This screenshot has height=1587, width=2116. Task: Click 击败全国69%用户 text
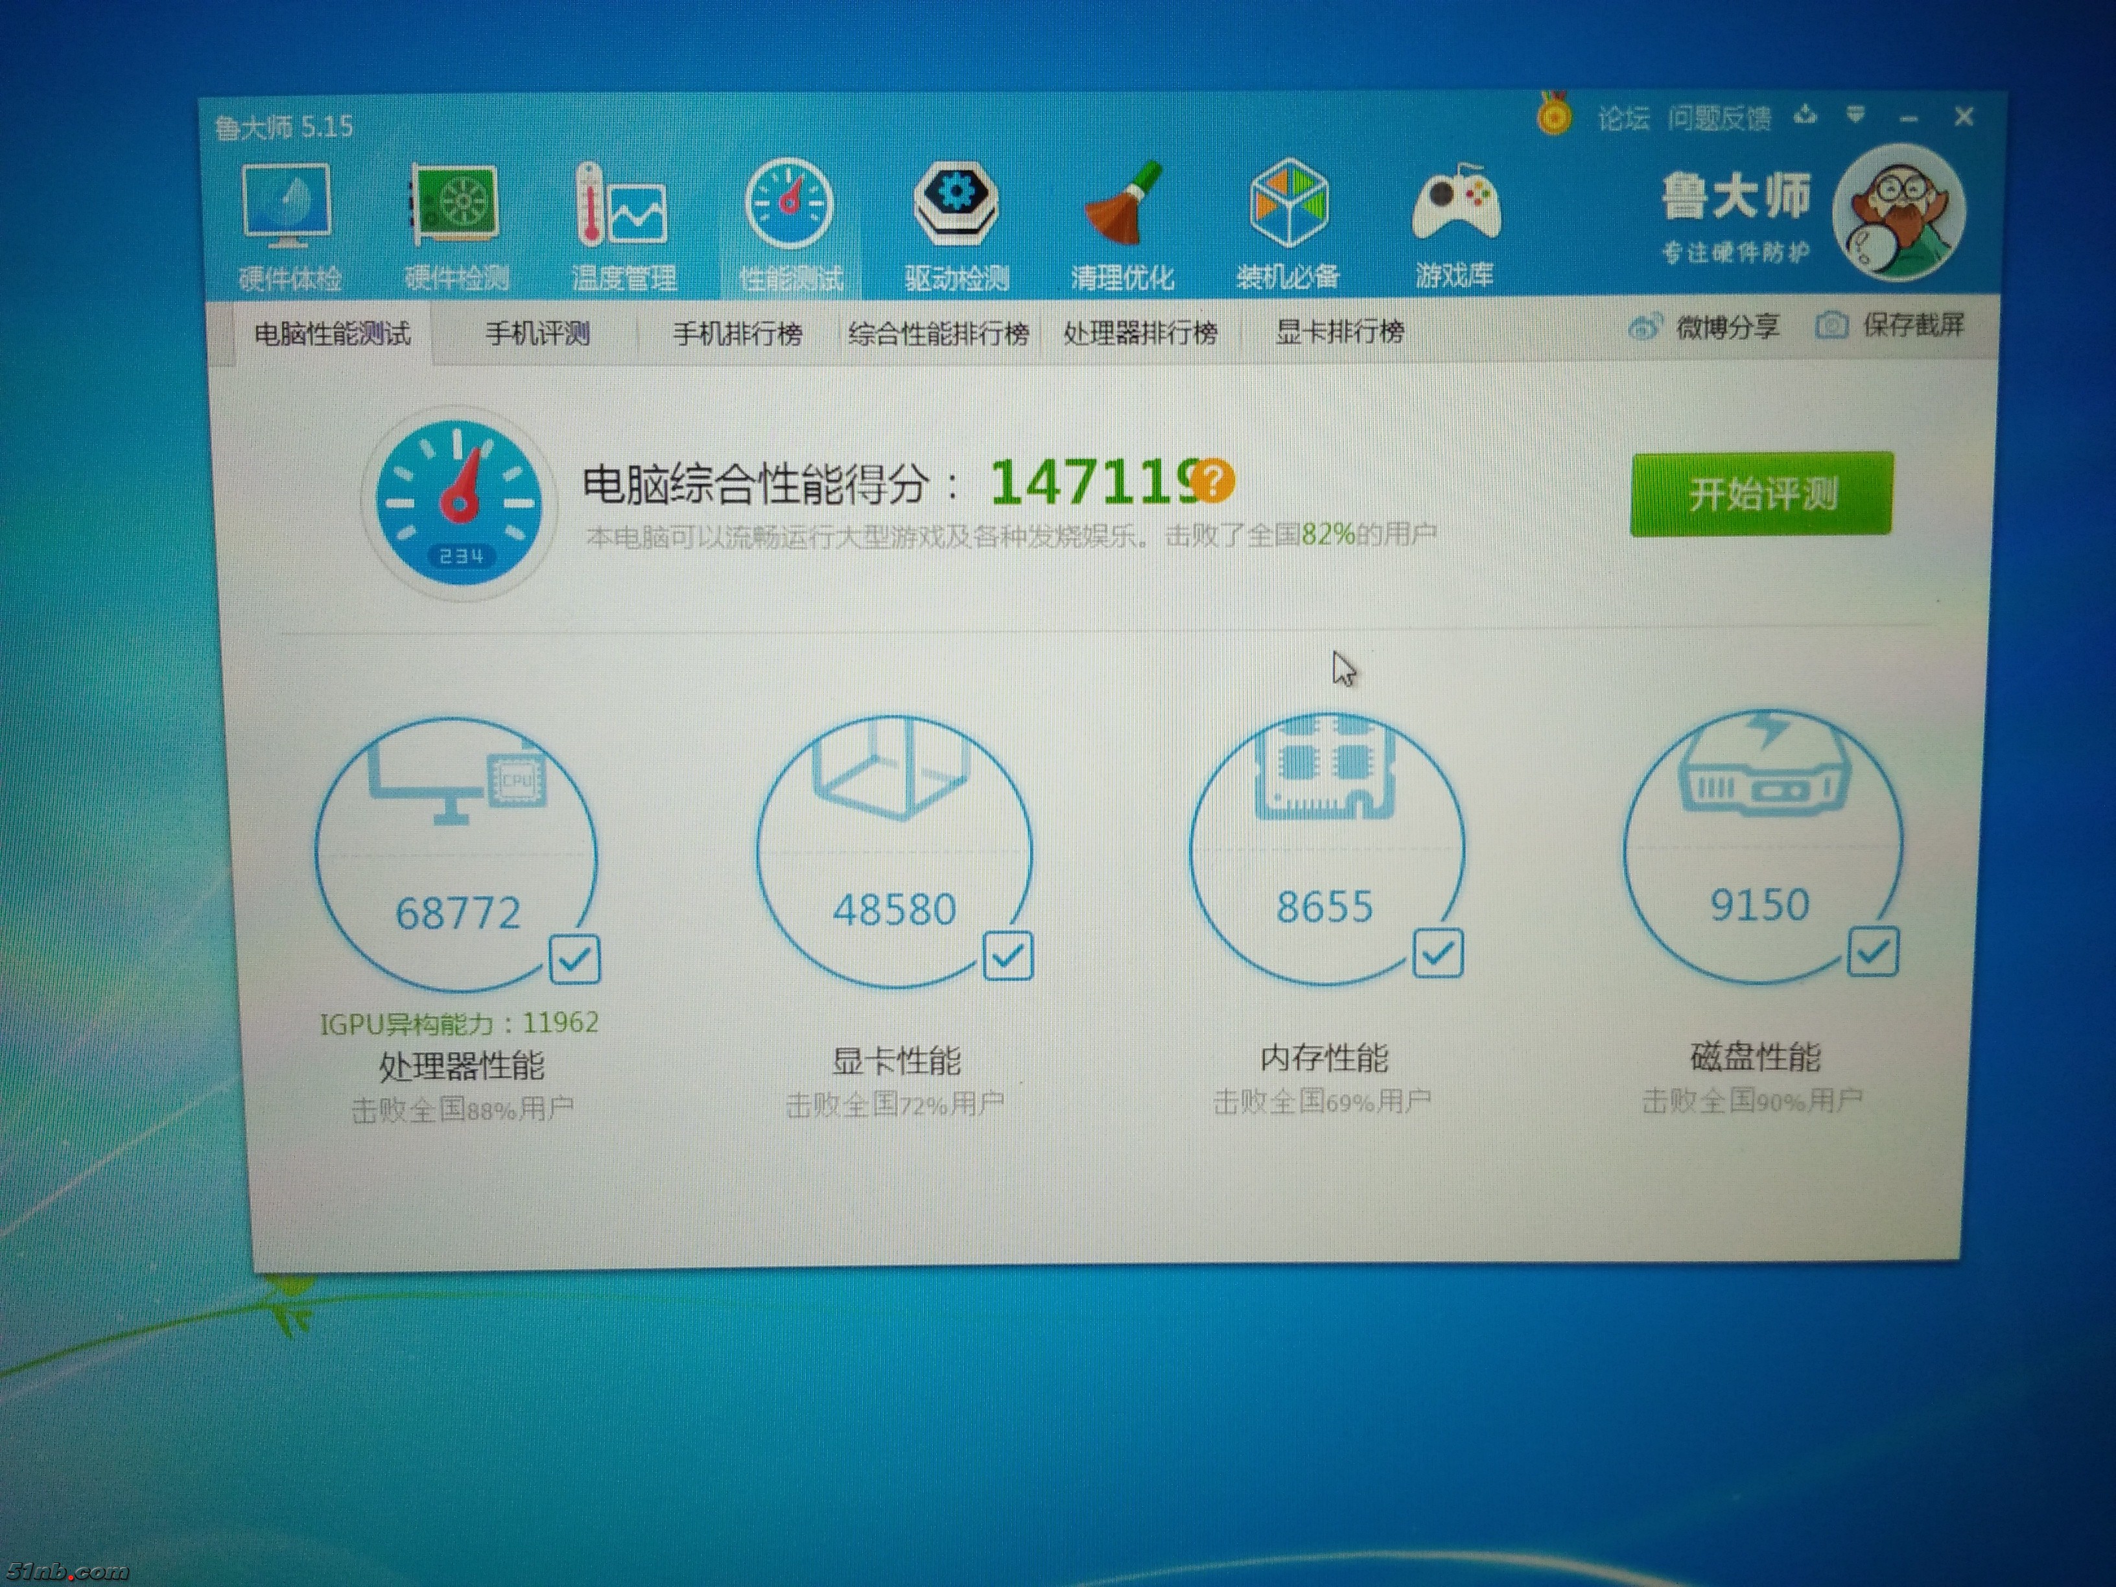(1322, 1102)
